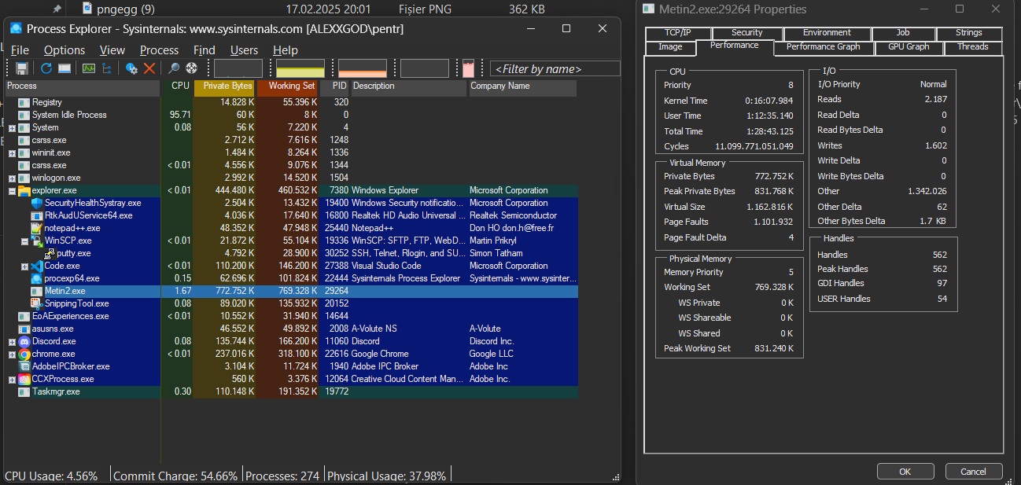This screenshot has width=1021, height=485.
Task: Click the Find Handle magnifier icon
Action: [x=174, y=69]
